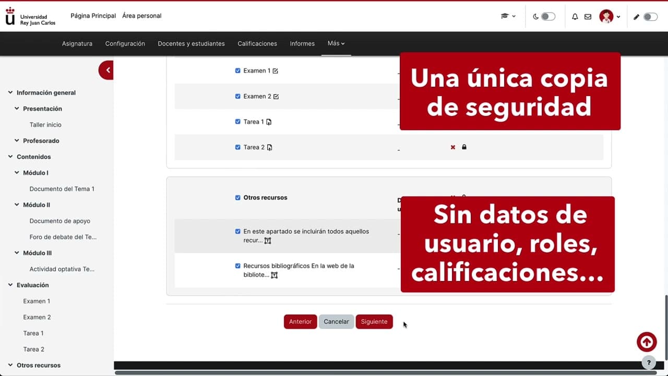Click label icon after 'En este apartado'
Image resolution: width=668 pixels, height=376 pixels.
coord(268,241)
